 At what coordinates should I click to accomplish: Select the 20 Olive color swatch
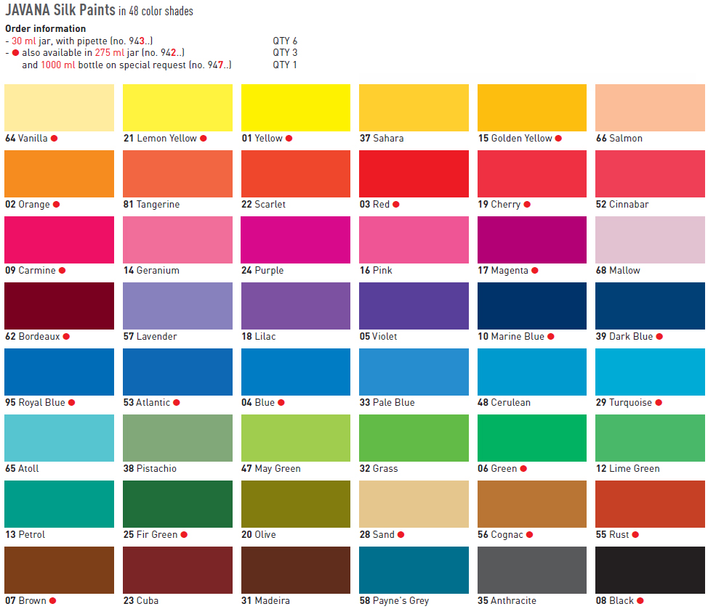pyautogui.click(x=296, y=504)
